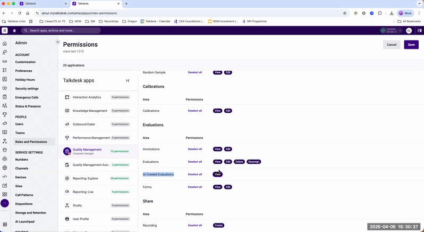Click Deselect all for the Calibrations row
Image resolution: width=424 pixels, height=232 pixels.
pos(195,111)
